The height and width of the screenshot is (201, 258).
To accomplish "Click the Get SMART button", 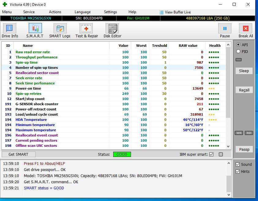I will (x=18, y=154).
